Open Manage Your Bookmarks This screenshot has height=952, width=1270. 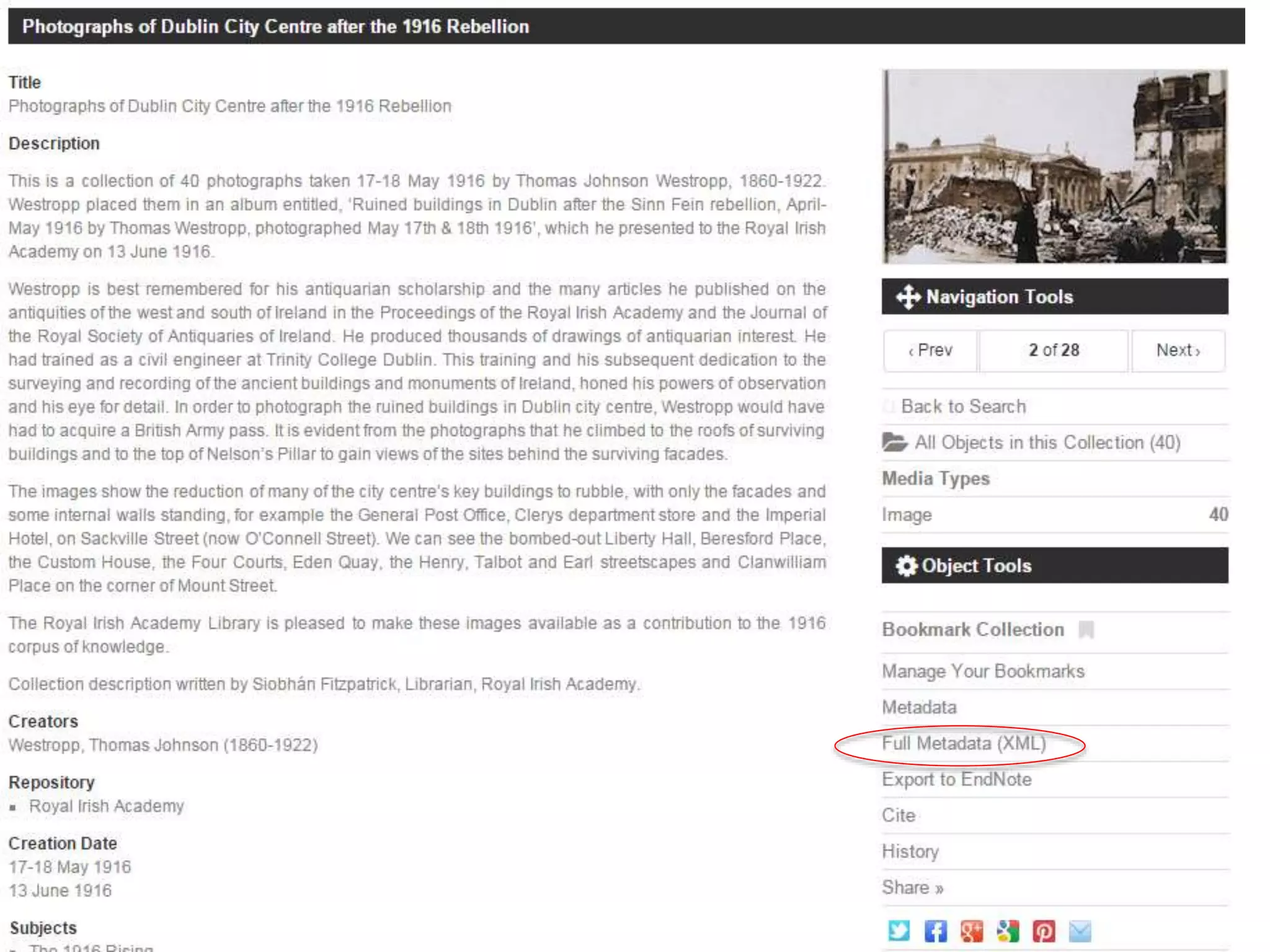pyautogui.click(x=983, y=671)
